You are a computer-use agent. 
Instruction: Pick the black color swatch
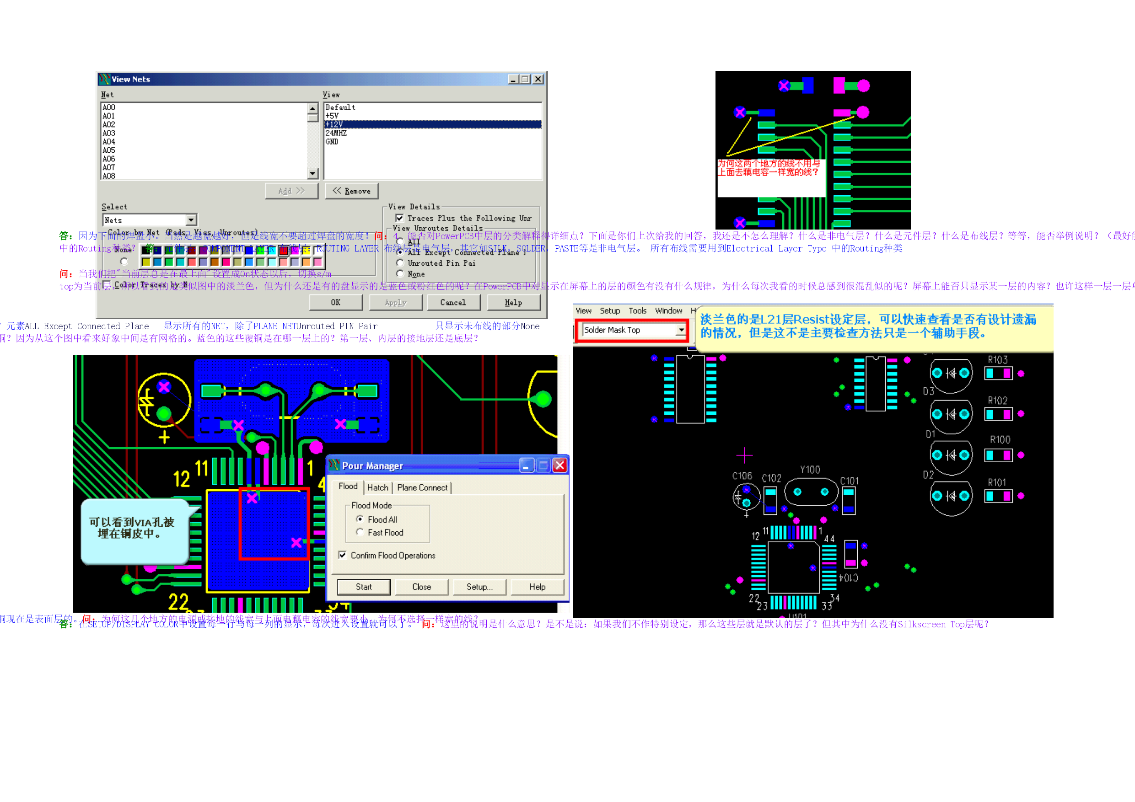point(146,251)
